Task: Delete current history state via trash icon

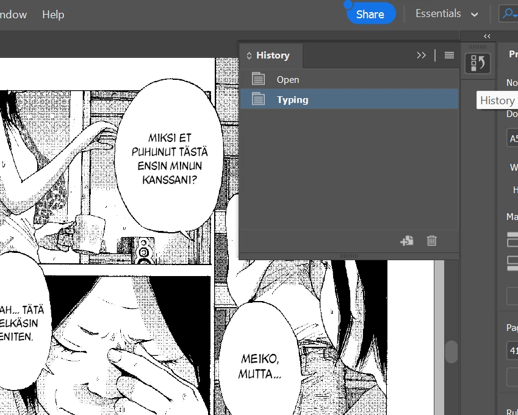Action: (431, 241)
